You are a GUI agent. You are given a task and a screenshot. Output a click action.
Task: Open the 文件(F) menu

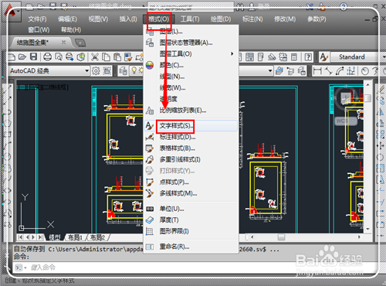[x=37, y=19]
